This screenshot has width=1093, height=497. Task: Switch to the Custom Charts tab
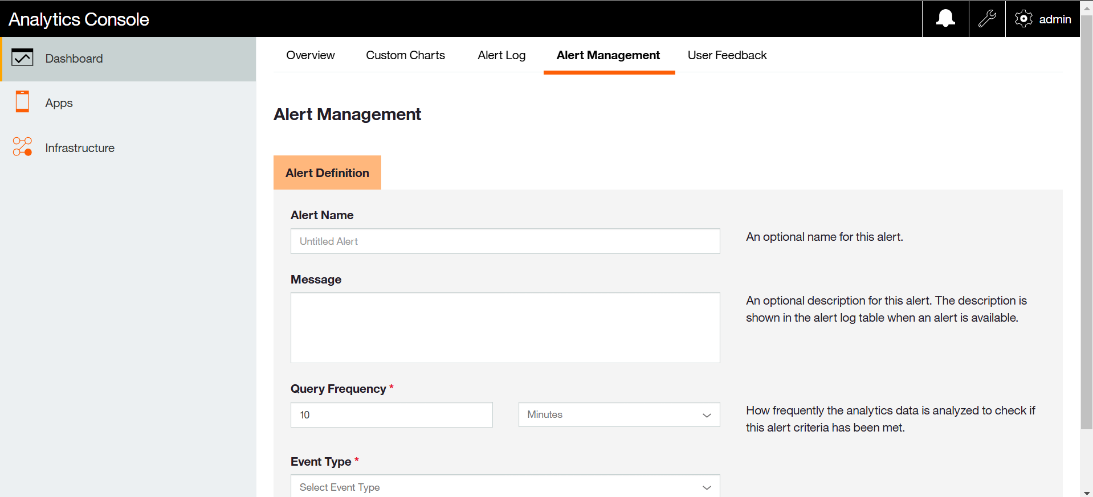click(405, 55)
